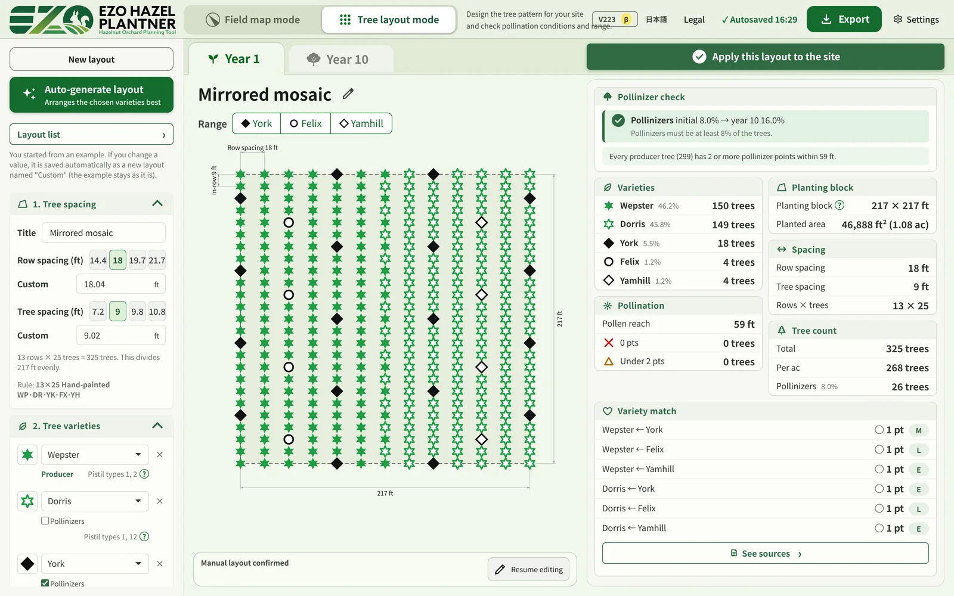Viewport: 954px width, 596px height.
Task: Switch to Tree layout mode
Action: [389, 20]
